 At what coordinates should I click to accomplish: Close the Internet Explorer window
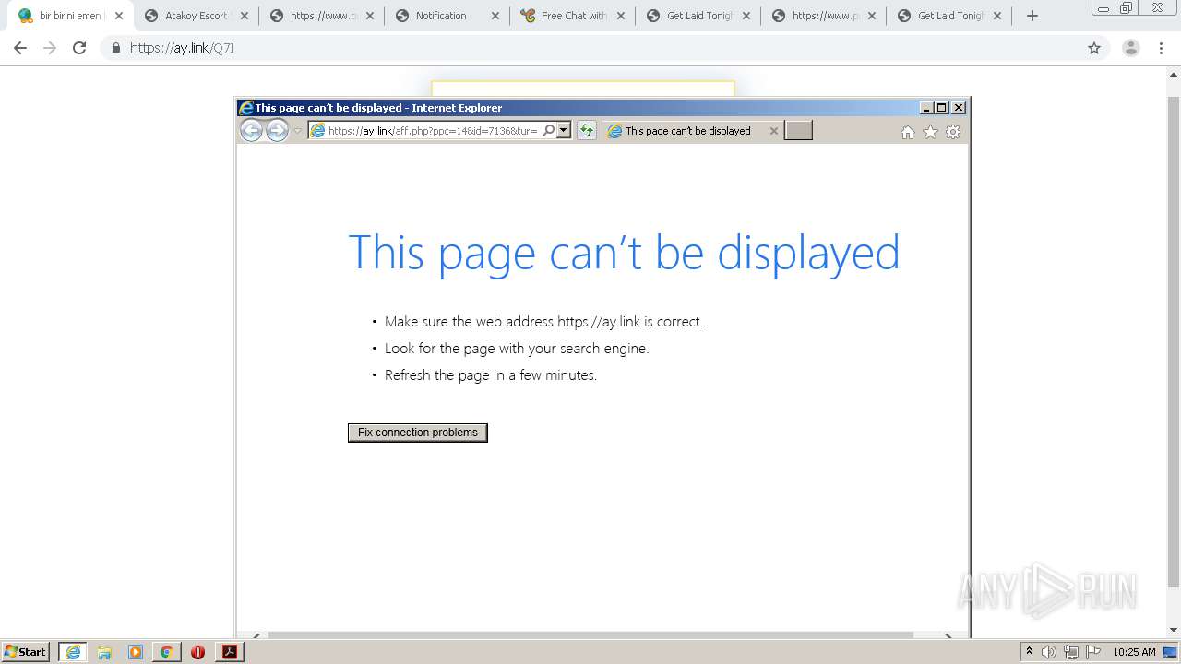(x=959, y=108)
